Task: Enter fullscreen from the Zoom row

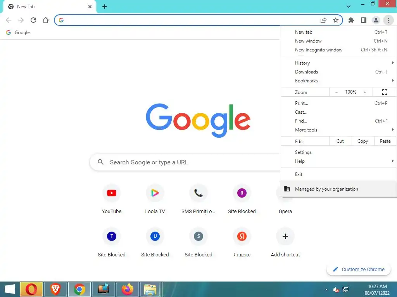Action: [x=384, y=92]
